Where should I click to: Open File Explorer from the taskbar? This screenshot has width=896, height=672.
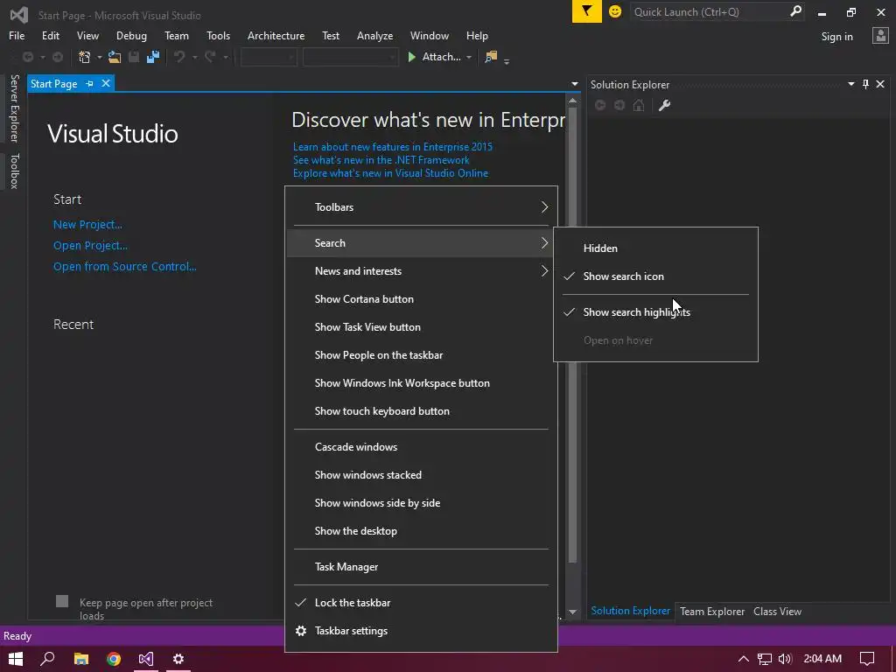[81, 659]
